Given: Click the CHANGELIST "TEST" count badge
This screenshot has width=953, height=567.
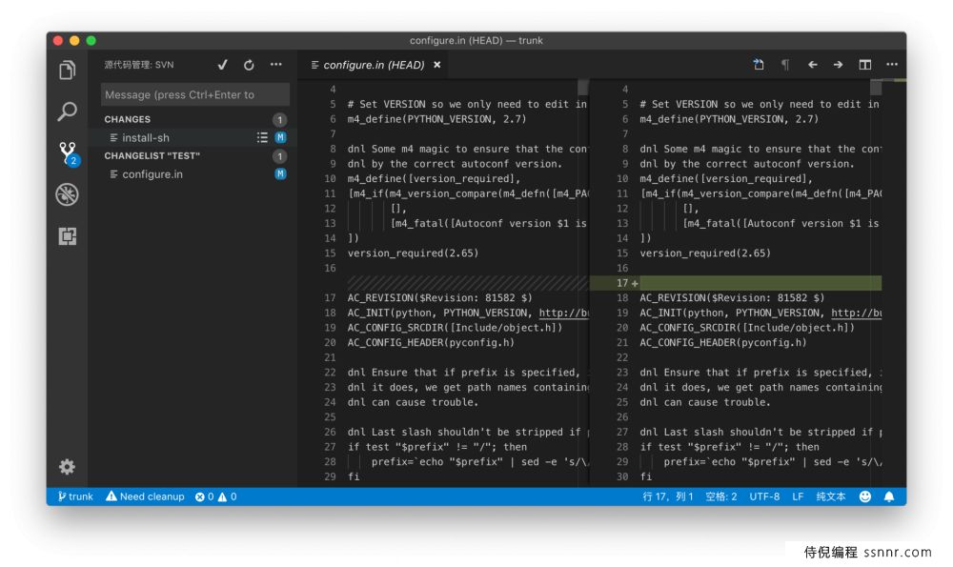Looking at the screenshot, I should [x=279, y=156].
